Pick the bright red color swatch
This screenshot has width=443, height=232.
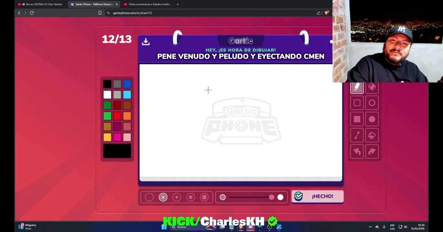click(117, 116)
